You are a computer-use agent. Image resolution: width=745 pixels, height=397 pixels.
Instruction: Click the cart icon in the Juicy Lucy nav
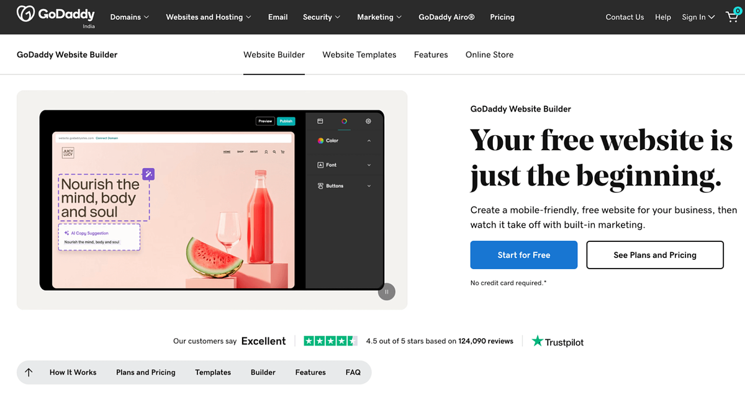coord(282,152)
